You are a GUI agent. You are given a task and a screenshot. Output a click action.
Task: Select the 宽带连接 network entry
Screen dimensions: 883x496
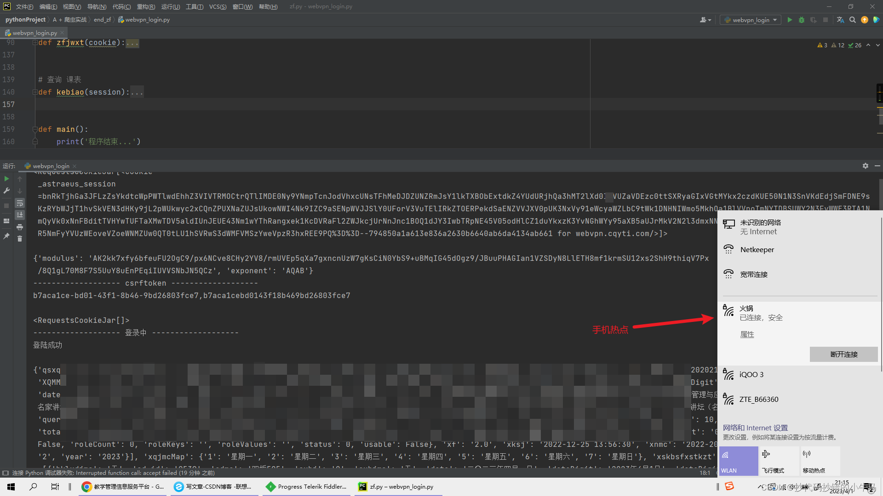(x=799, y=275)
